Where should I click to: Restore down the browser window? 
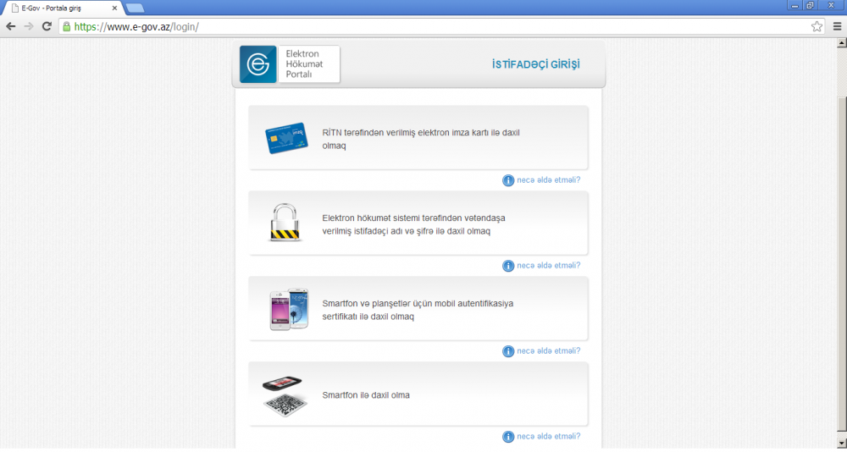(x=811, y=5)
